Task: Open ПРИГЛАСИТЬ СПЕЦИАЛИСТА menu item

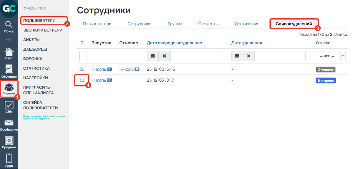Action: point(38,90)
